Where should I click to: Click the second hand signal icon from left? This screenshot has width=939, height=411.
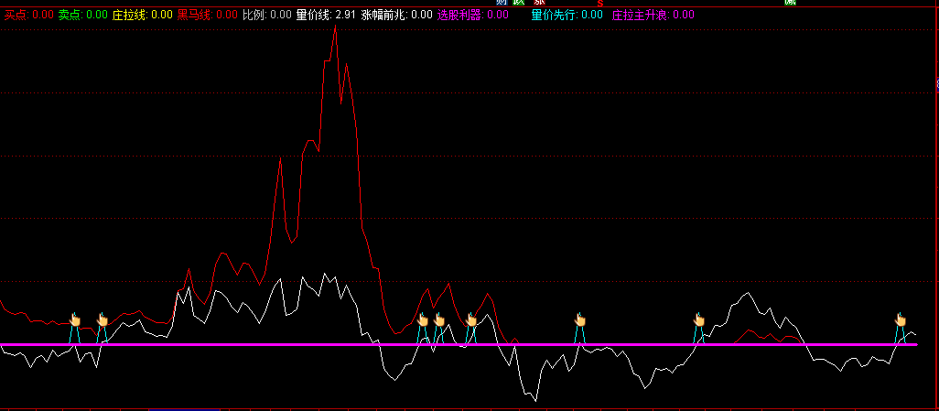tap(103, 319)
